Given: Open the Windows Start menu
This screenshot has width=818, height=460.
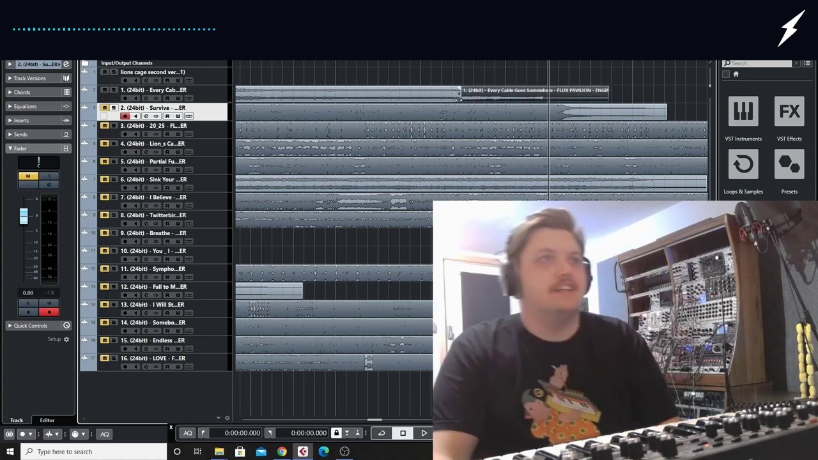Looking at the screenshot, I should point(10,452).
